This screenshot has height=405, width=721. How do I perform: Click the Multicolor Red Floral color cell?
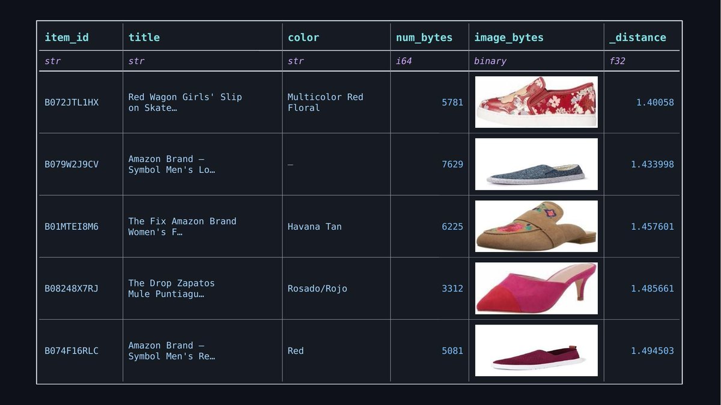click(326, 103)
